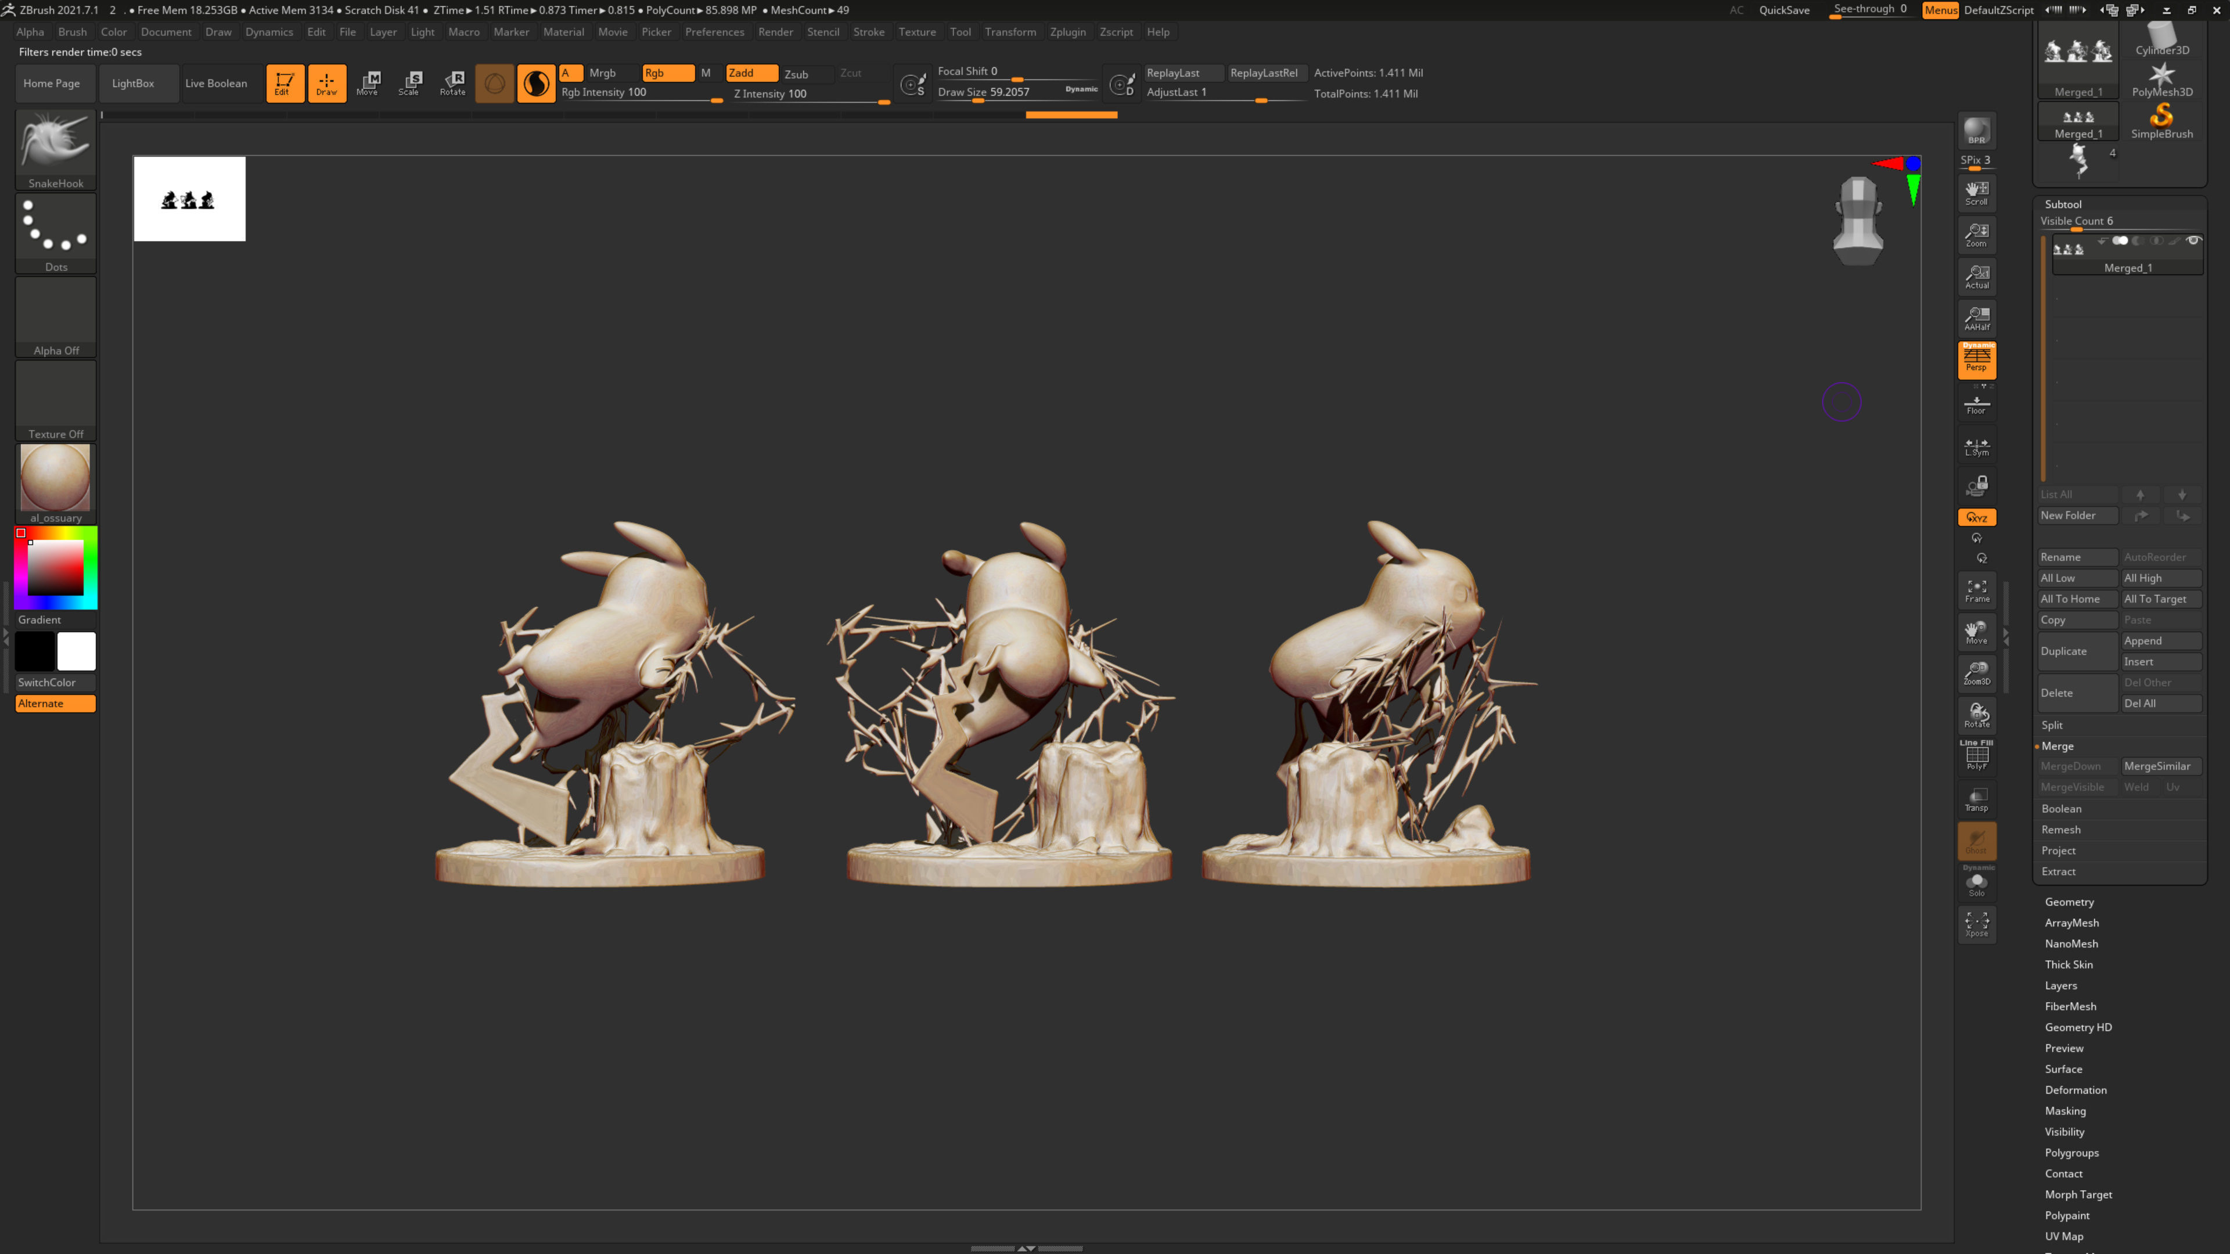Screen dimensions: 2230x1254
Task: Toggle Persp perspective mode
Action: click(x=1977, y=360)
